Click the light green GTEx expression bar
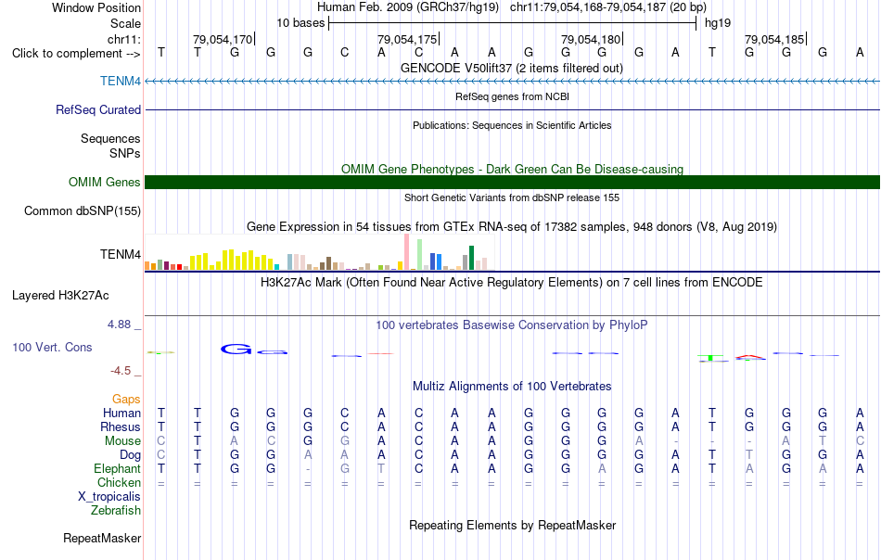The image size is (881, 560). pyautogui.click(x=420, y=254)
